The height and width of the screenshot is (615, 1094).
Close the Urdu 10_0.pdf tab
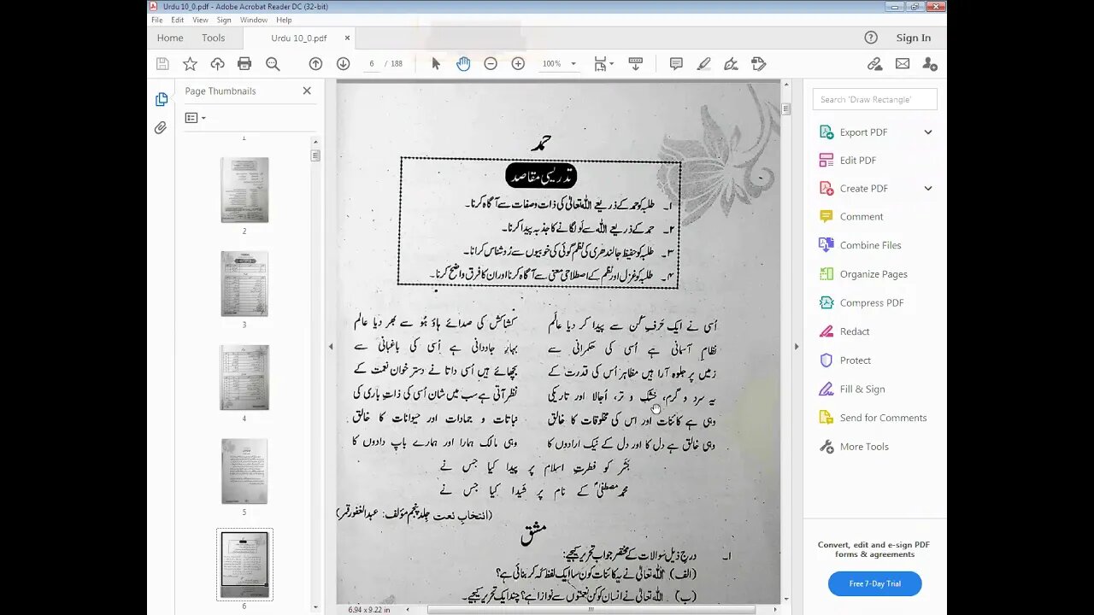tap(347, 38)
